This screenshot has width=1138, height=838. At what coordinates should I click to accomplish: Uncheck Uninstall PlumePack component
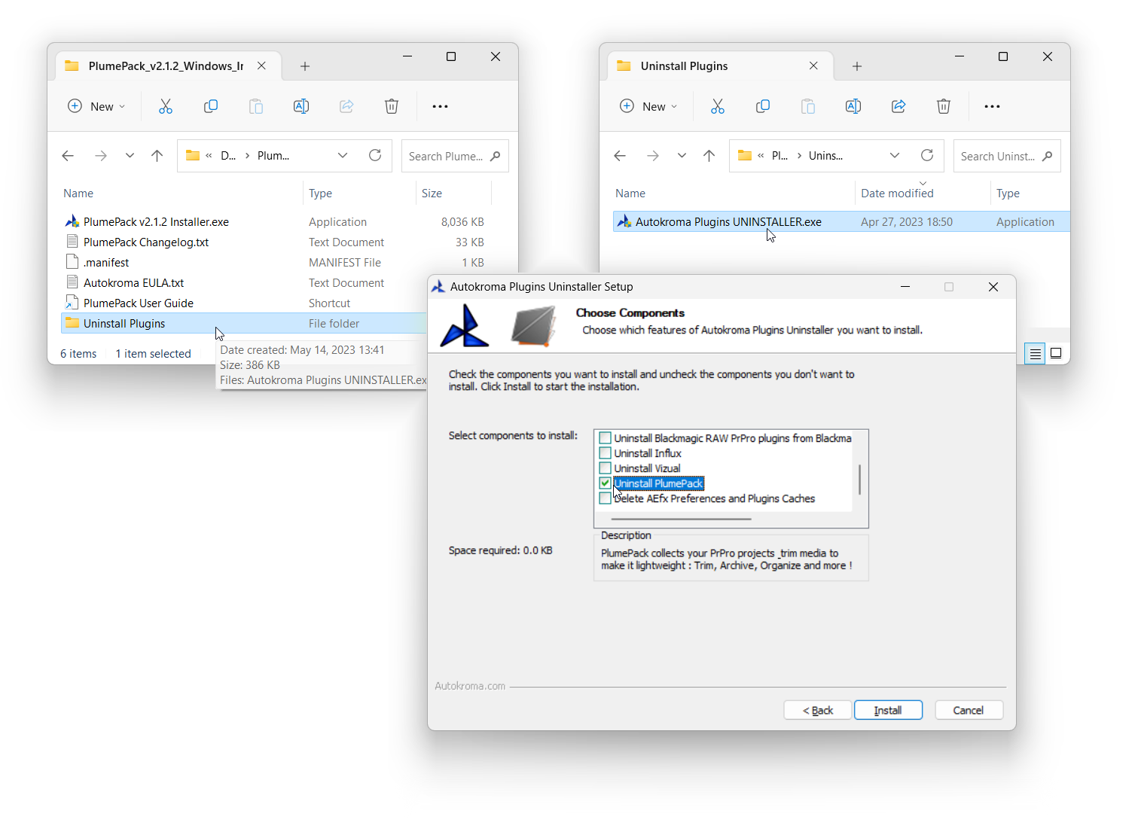click(x=606, y=483)
